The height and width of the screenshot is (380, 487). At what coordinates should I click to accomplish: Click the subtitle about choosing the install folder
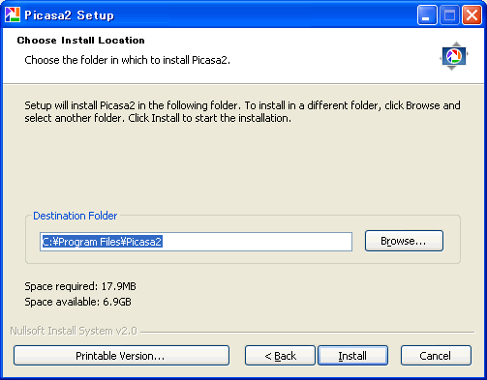click(128, 60)
